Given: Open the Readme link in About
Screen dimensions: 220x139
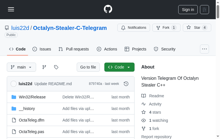Looking at the screenshot, I should point(153,96).
